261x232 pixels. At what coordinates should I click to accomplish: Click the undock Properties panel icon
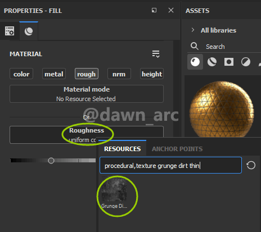click(154, 10)
